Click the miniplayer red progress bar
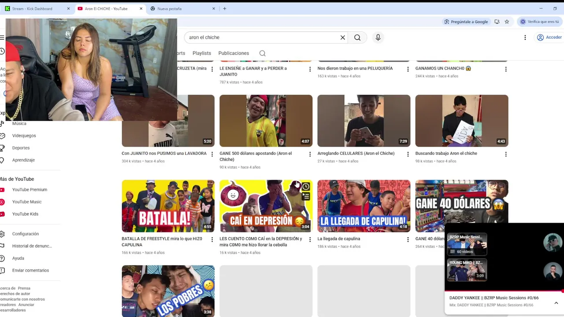Screen dimensions: 564x317 click(x=504, y=291)
